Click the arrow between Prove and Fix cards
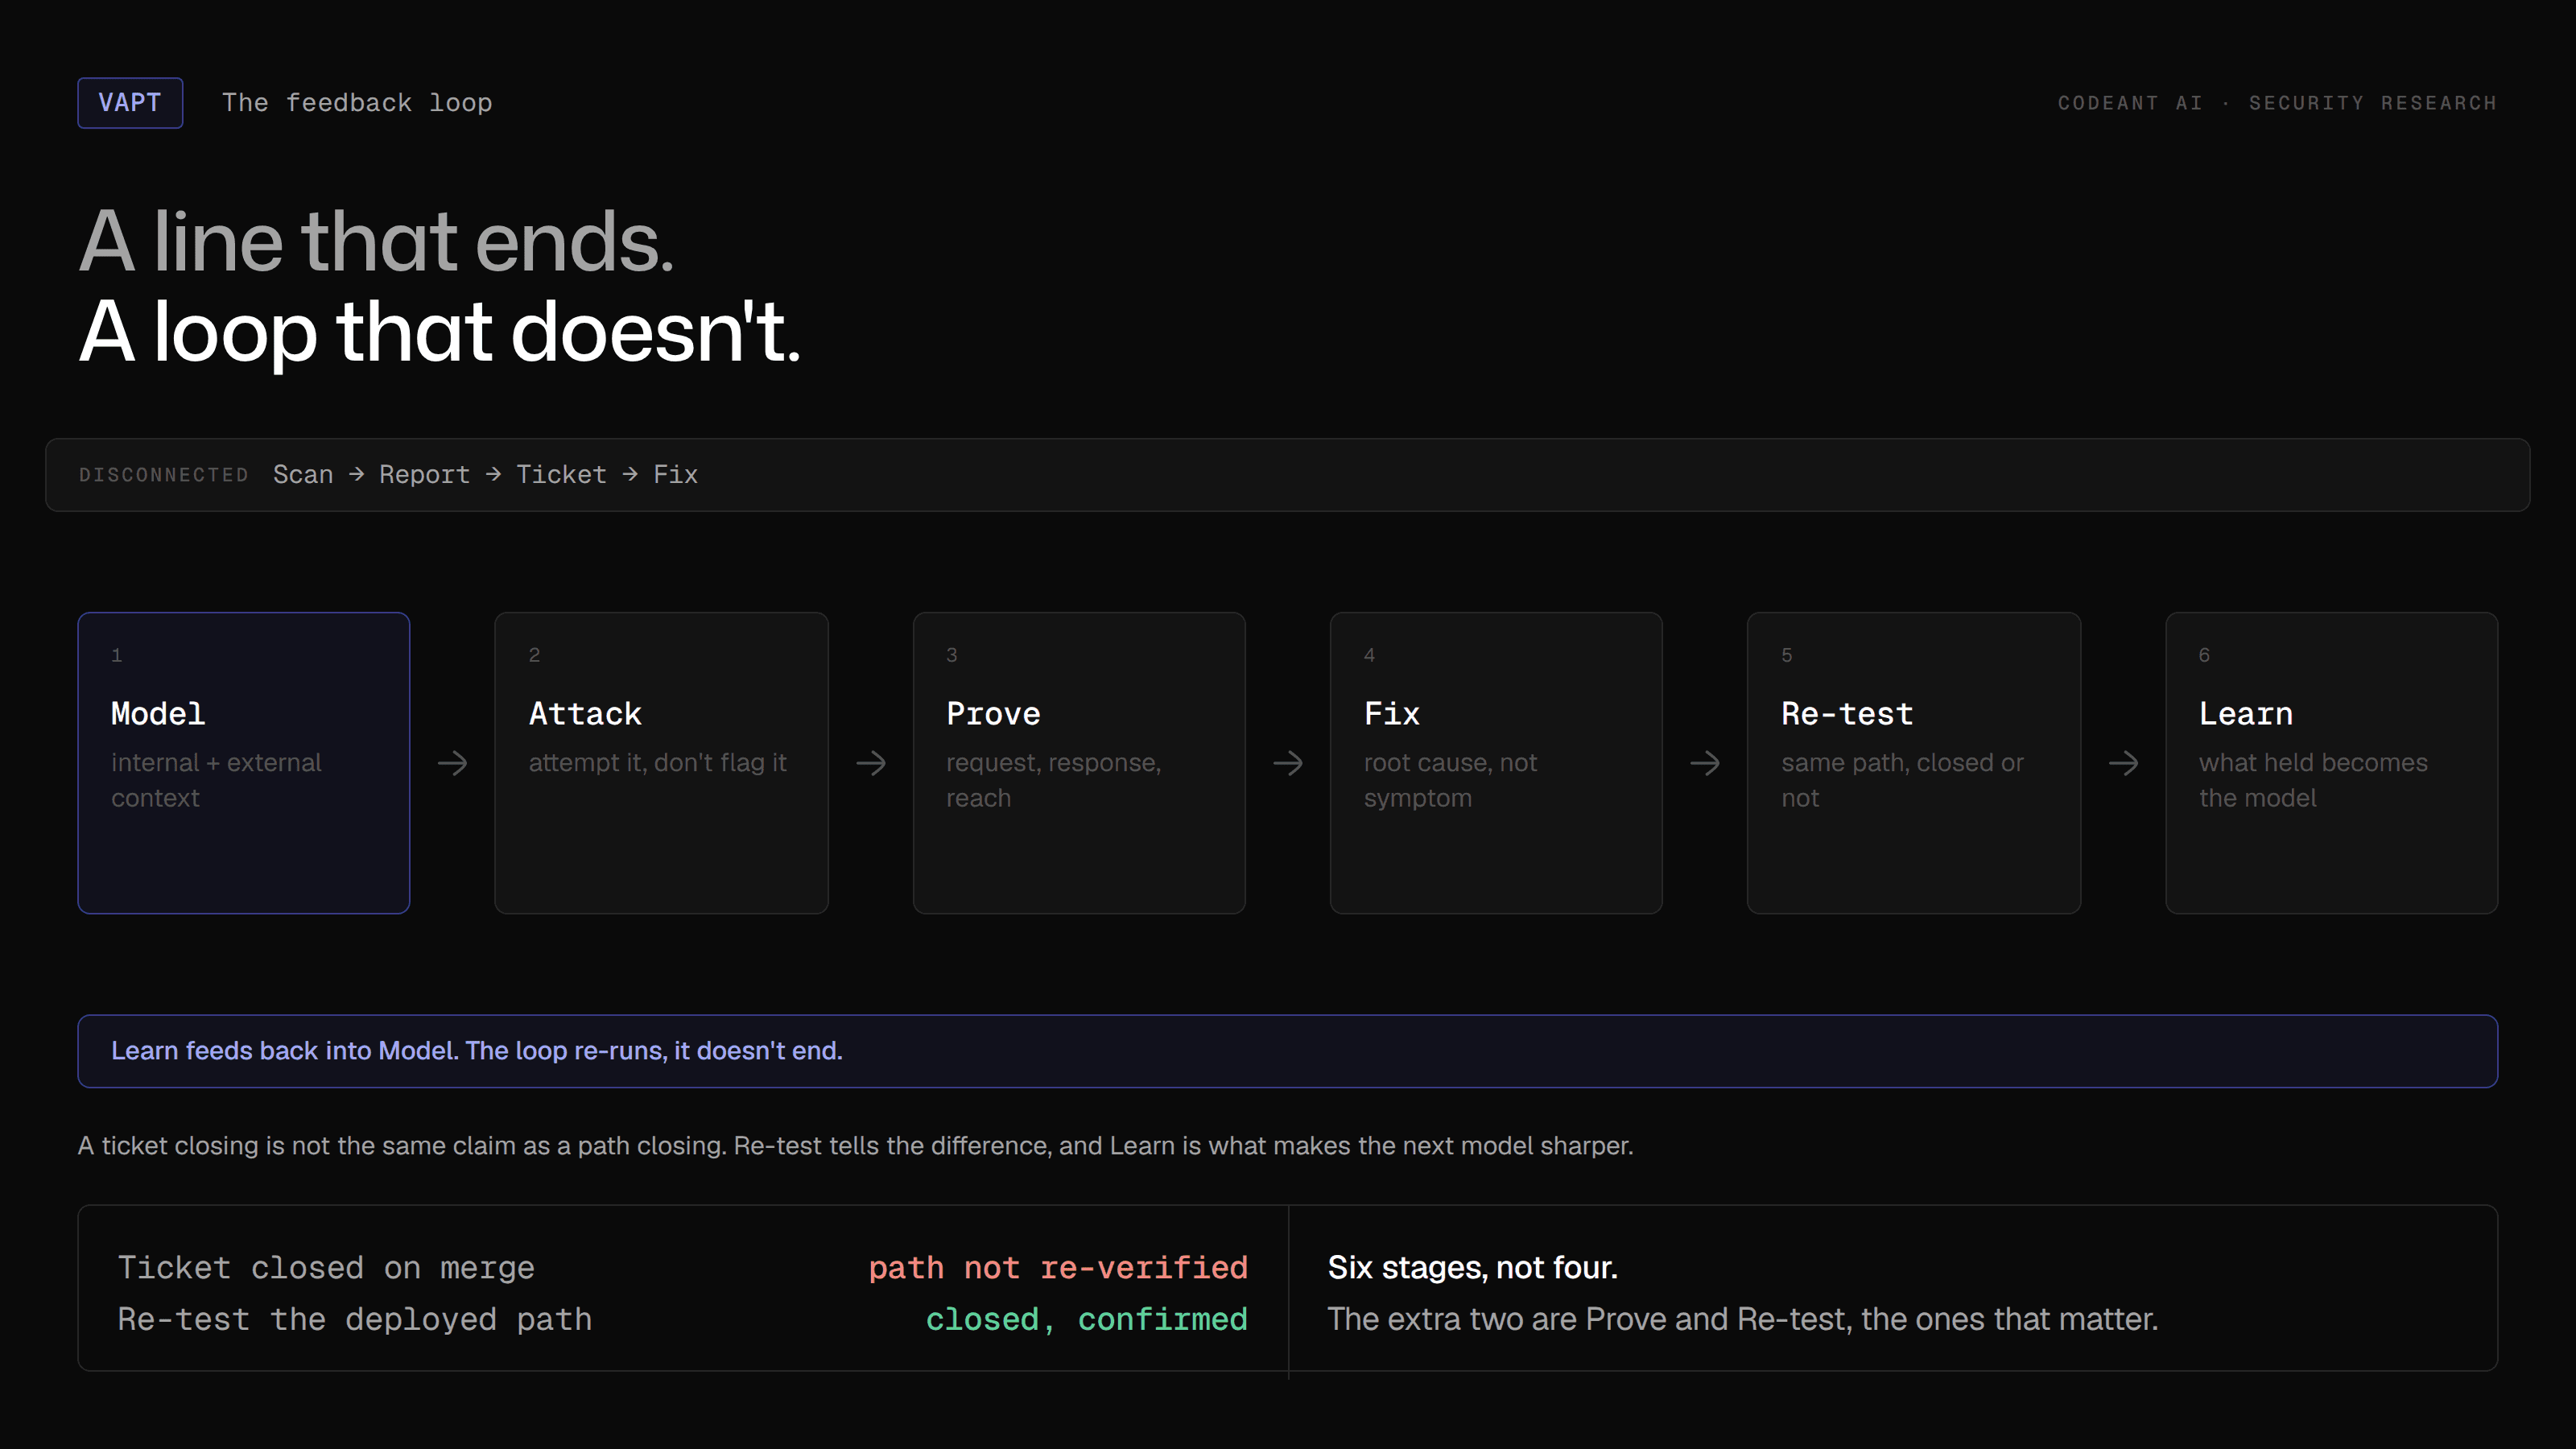2576x1449 pixels. coord(1288,763)
